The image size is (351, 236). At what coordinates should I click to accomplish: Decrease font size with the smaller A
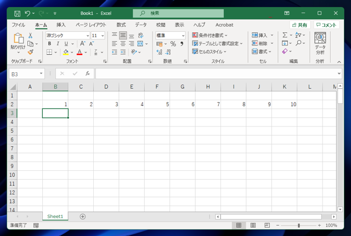click(x=92, y=44)
